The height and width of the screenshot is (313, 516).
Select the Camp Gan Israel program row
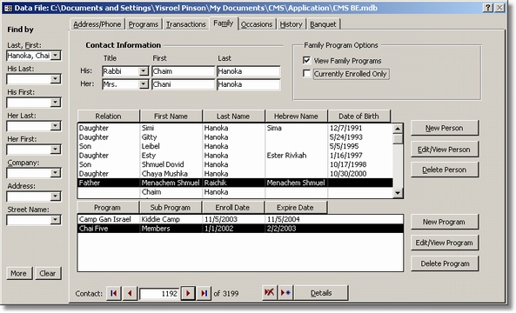240,219
